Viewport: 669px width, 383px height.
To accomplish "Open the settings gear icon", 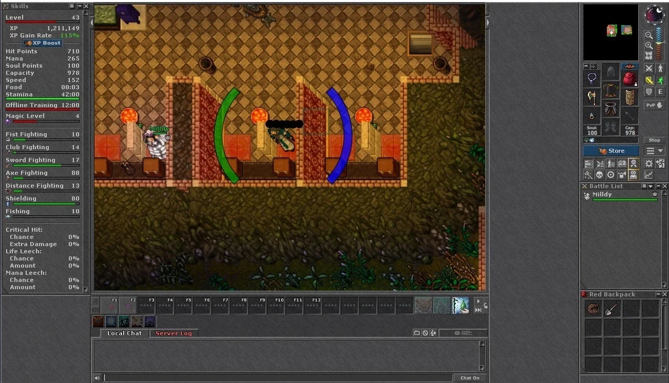I will point(649,163).
